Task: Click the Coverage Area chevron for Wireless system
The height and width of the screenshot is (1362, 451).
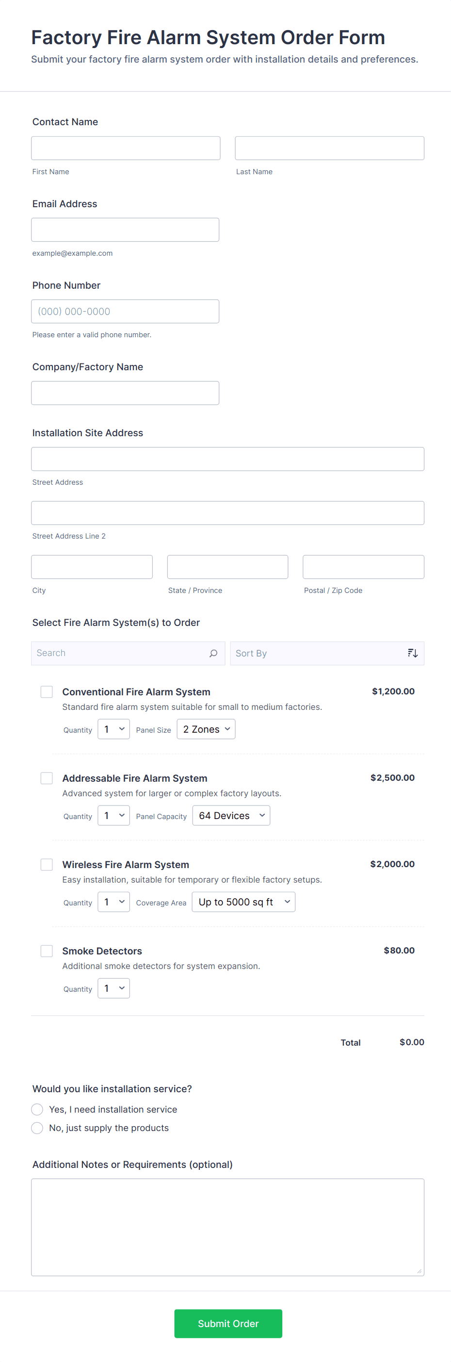Action: [287, 902]
